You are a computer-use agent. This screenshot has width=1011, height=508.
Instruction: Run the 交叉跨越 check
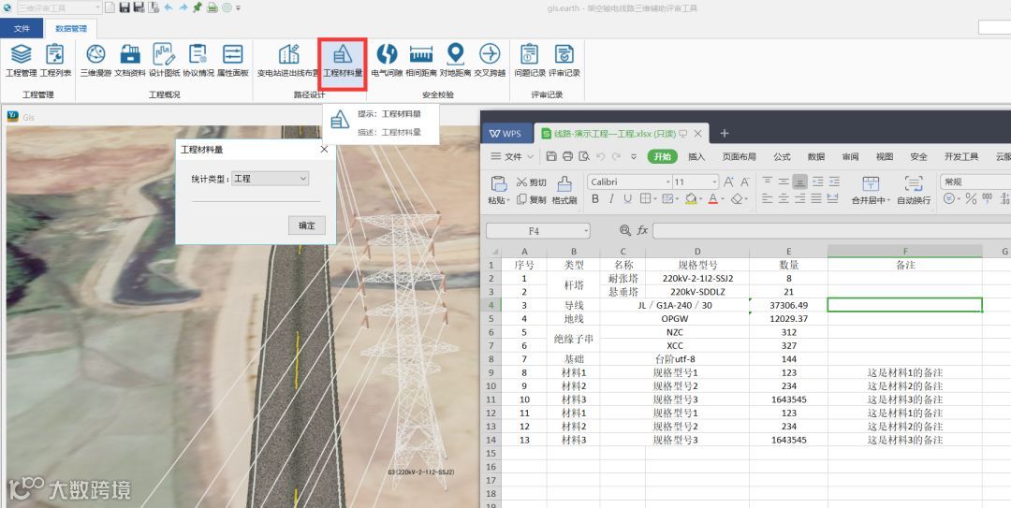pos(490,61)
